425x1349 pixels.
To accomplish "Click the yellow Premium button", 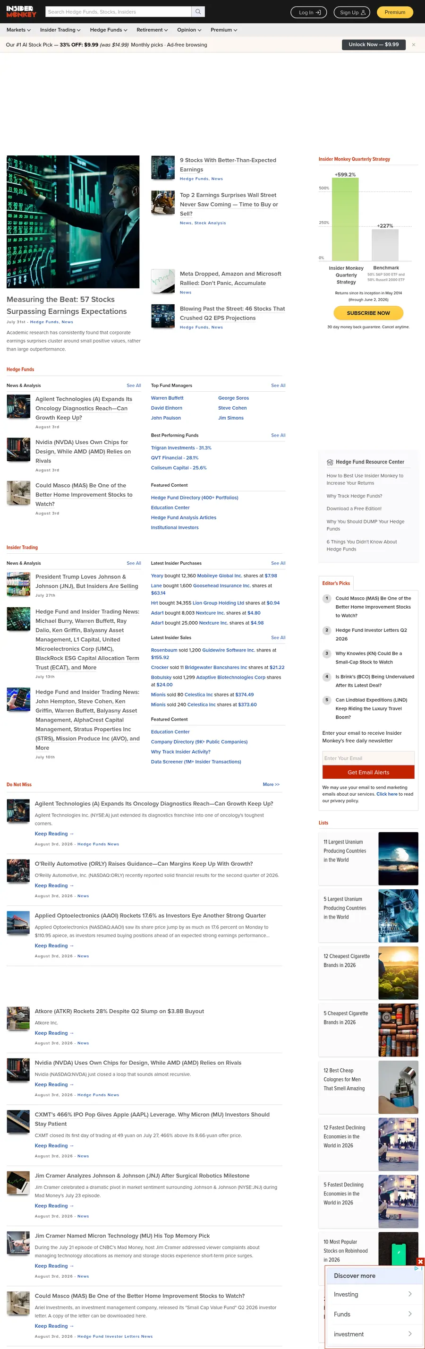I will [395, 12].
